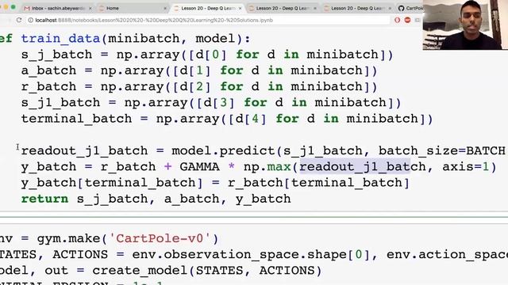
Task: Click the Jupyter favicon on the Home tab
Action: point(102,9)
